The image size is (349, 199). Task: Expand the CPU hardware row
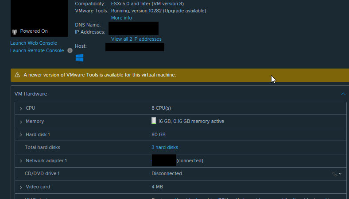[x=21, y=108]
